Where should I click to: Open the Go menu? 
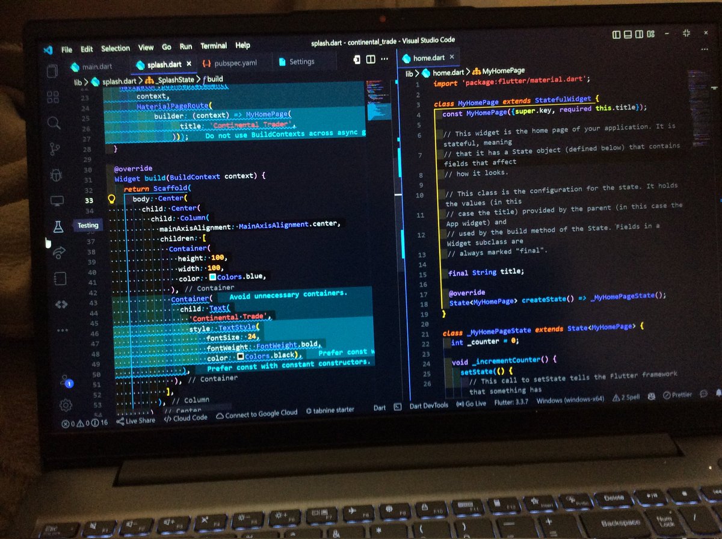(167, 47)
